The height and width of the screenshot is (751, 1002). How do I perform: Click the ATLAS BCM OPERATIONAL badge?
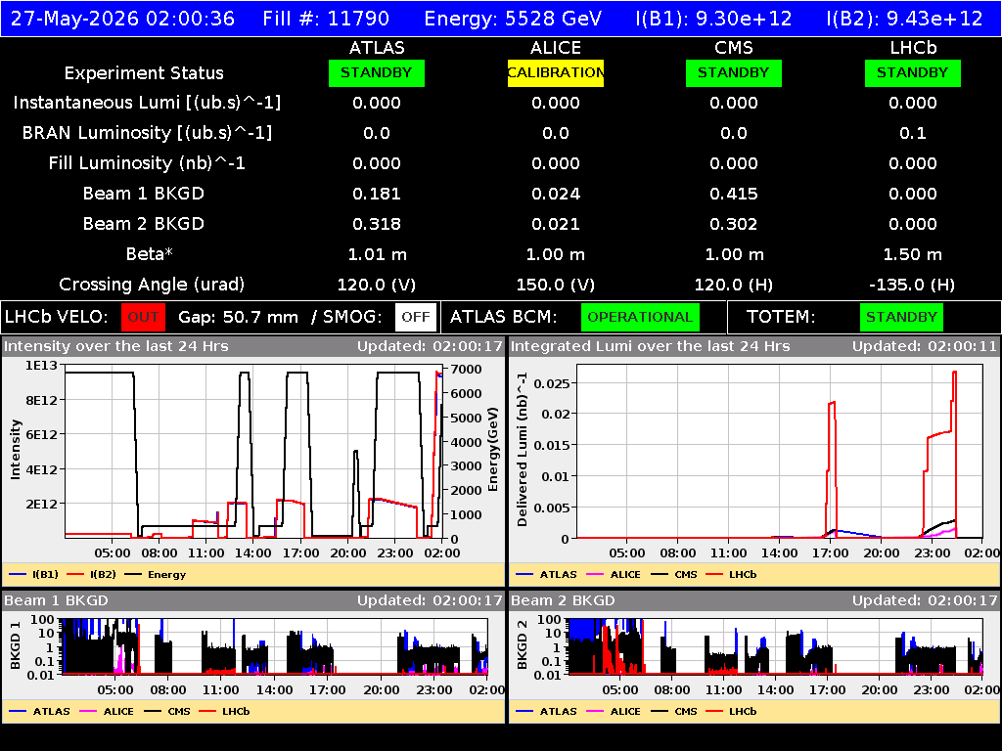(x=640, y=318)
